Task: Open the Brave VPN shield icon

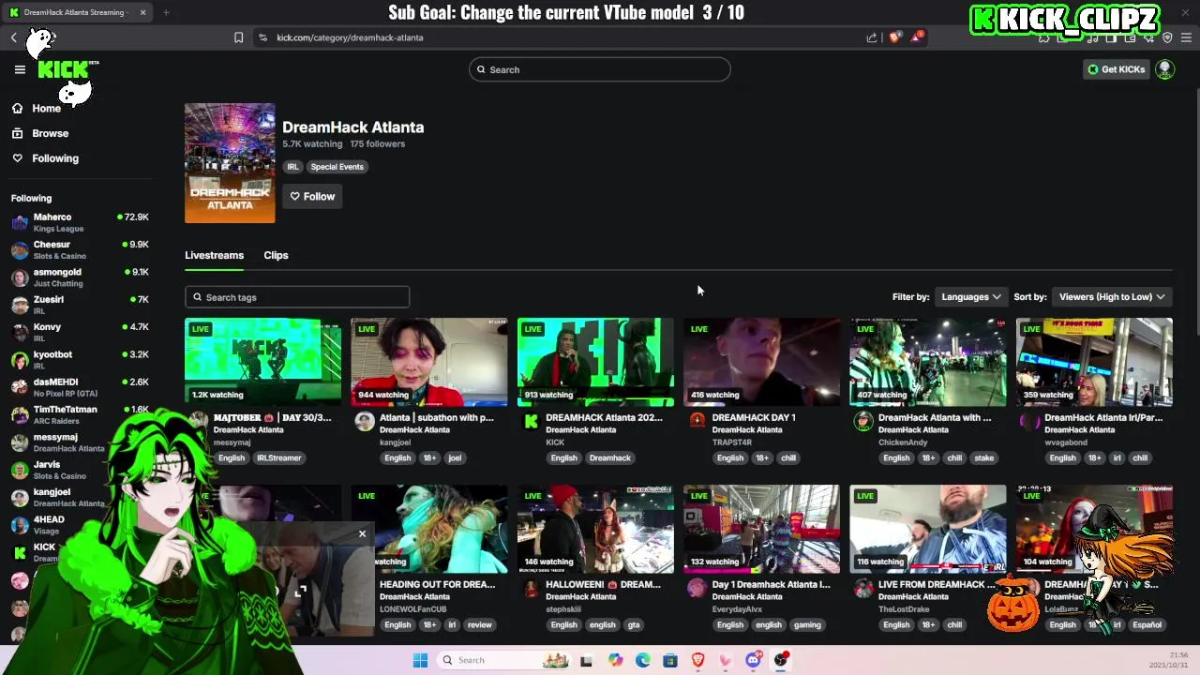Action: [1167, 37]
